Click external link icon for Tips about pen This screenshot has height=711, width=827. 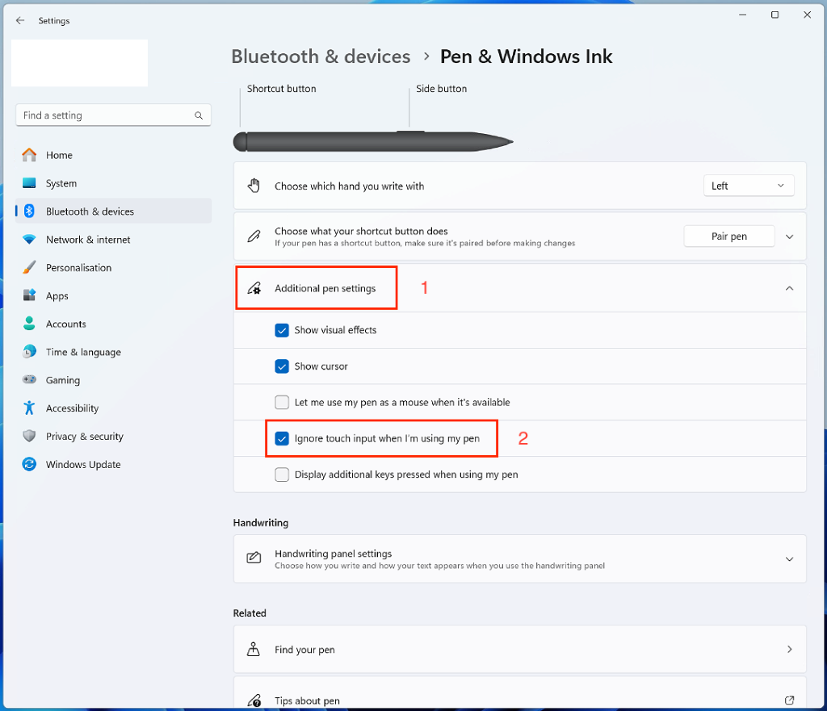pos(789,701)
